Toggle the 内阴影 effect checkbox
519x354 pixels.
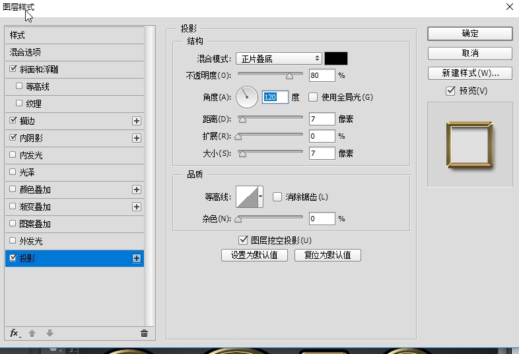(13, 137)
